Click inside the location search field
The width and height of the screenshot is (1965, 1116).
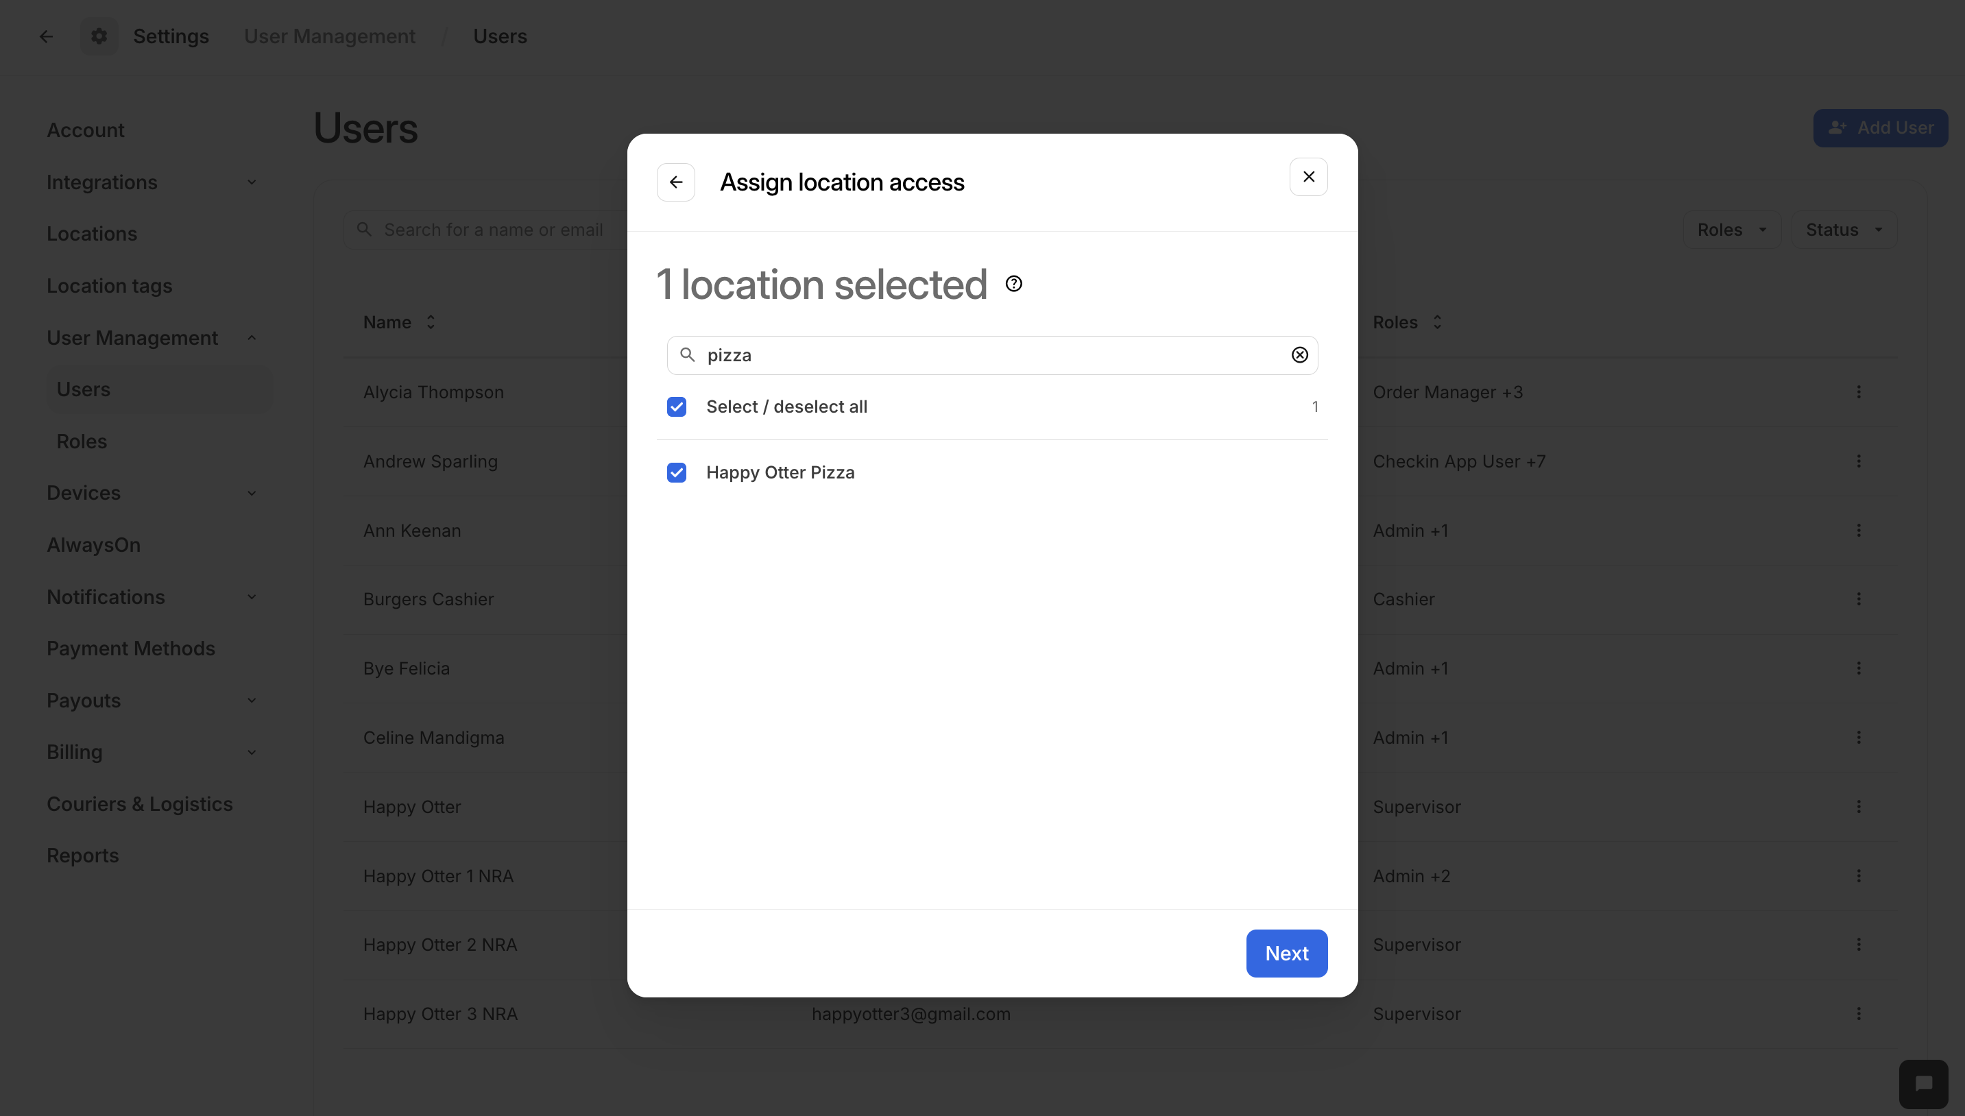919,355
